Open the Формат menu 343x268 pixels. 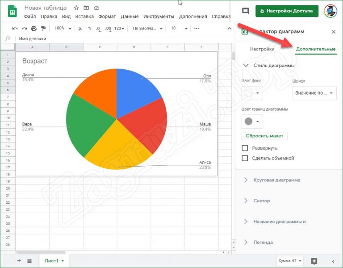pyautogui.click(x=107, y=17)
